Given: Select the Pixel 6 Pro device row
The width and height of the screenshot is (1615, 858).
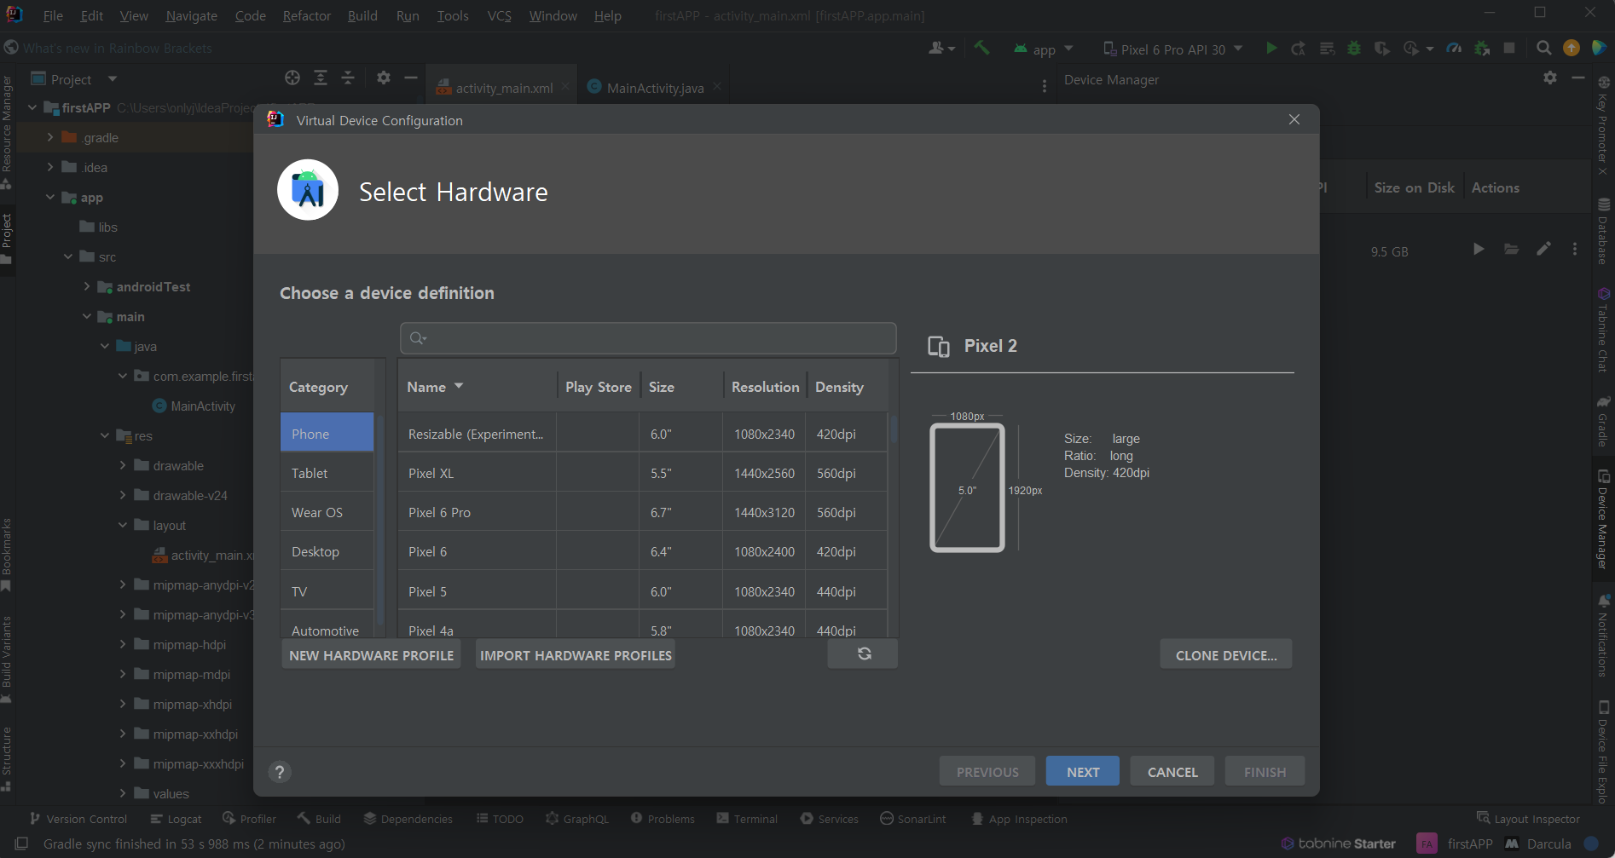Looking at the screenshot, I should [x=643, y=512].
